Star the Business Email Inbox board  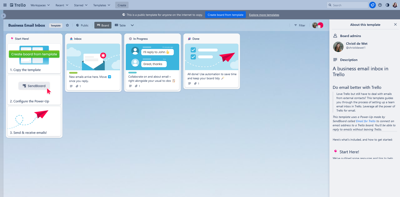[x=67, y=25]
